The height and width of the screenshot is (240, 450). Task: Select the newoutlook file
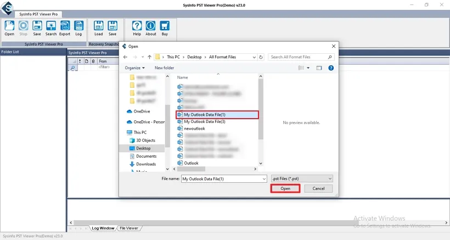pos(195,129)
